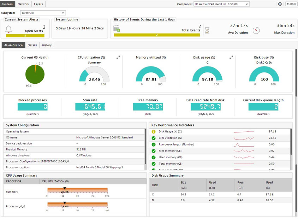
Task: Open the settings gear icon
Action: pos(280,4)
